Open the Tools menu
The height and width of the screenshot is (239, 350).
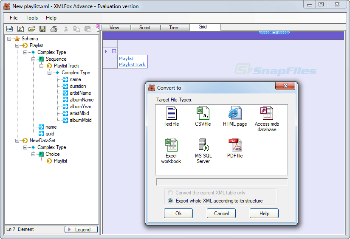pyautogui.click(x=32, y=18)
